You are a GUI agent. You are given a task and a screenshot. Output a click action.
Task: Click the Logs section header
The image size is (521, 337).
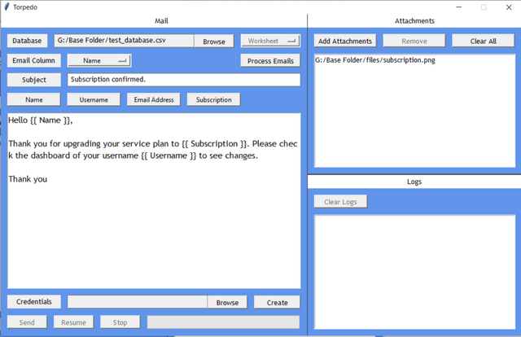[x=414, y=182]
